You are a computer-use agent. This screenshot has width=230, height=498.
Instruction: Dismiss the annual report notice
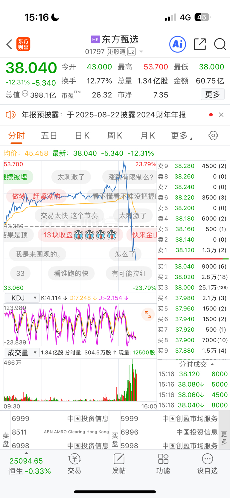[221, 115]
